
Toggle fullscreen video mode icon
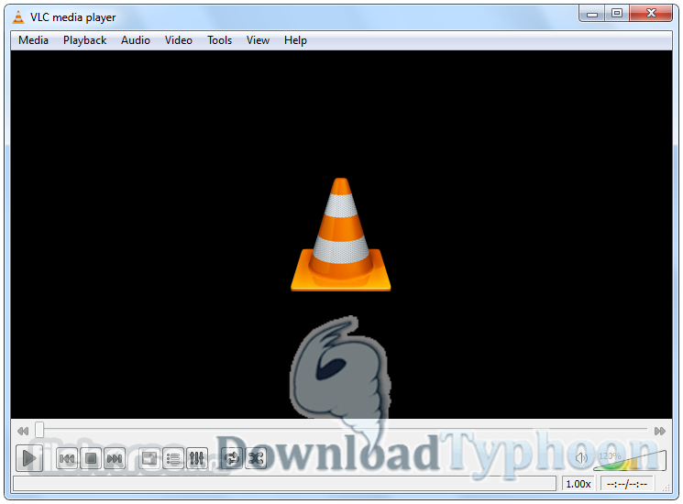click(149, 458)
